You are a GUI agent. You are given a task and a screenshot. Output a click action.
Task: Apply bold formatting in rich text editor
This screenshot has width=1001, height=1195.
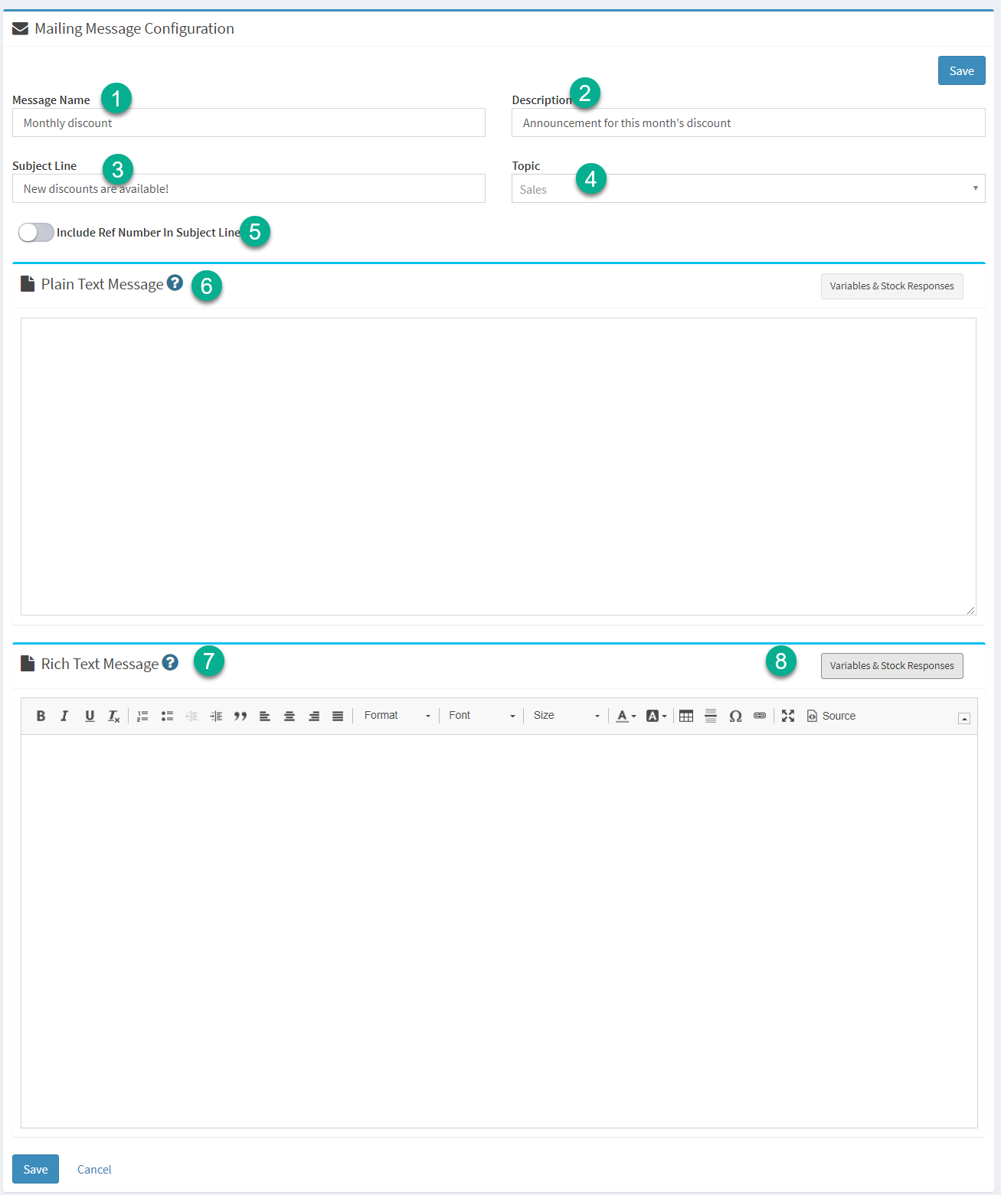41,716
